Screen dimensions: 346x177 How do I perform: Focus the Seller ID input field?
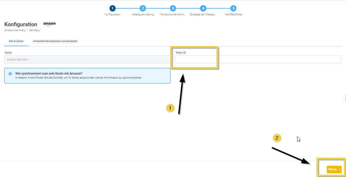pos(258,59)
